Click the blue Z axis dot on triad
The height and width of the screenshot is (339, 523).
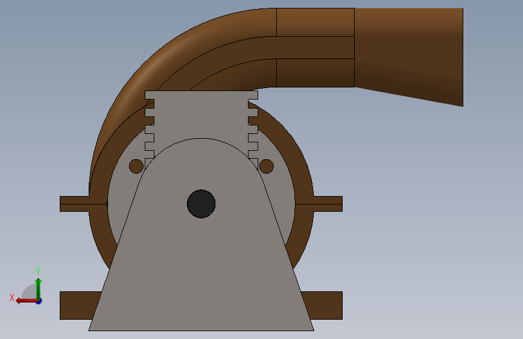pos(39,301)
